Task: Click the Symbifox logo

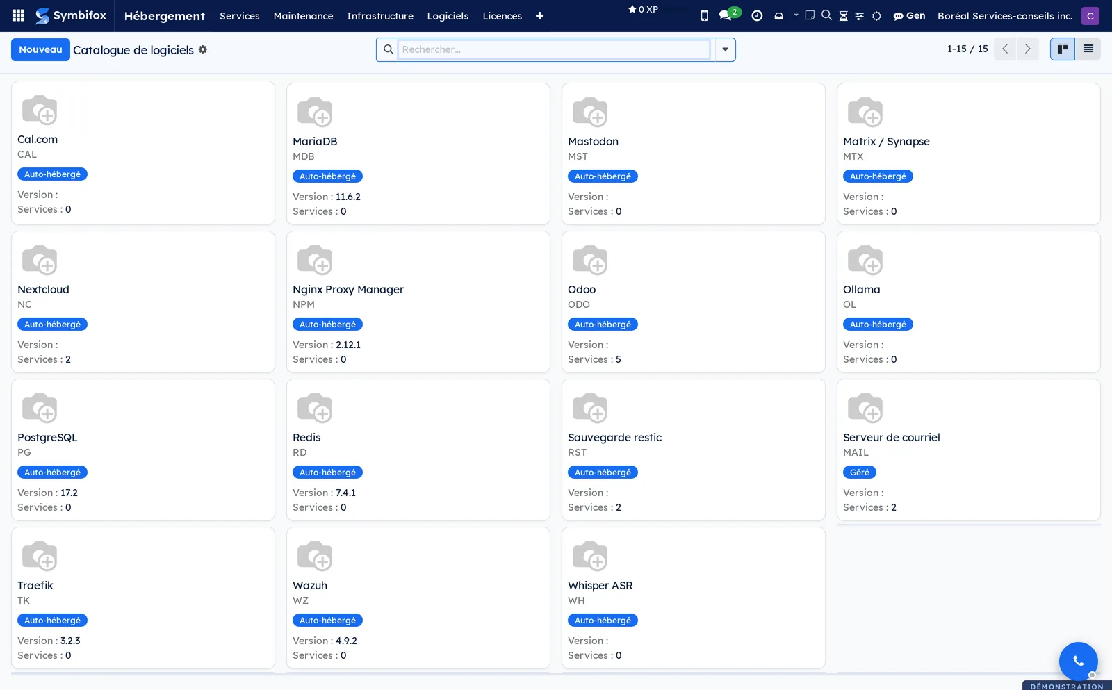Action: point(71,15)
